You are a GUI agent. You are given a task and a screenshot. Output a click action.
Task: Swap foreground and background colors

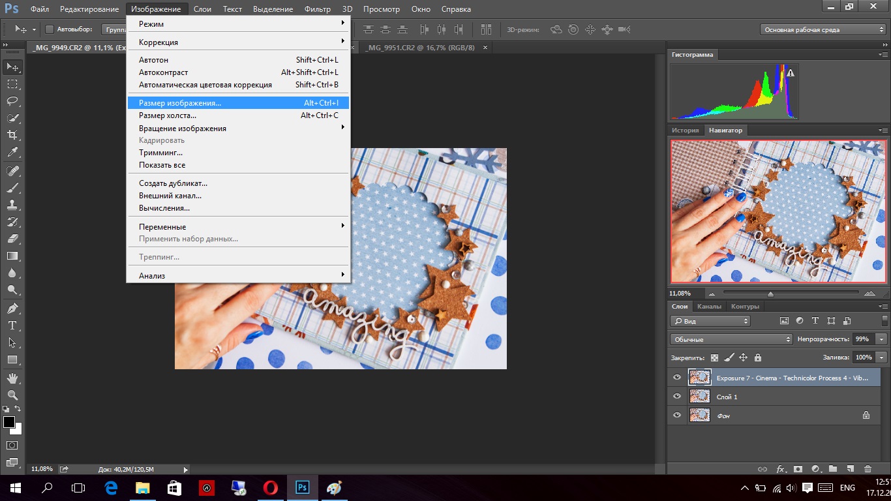[18, 409]
